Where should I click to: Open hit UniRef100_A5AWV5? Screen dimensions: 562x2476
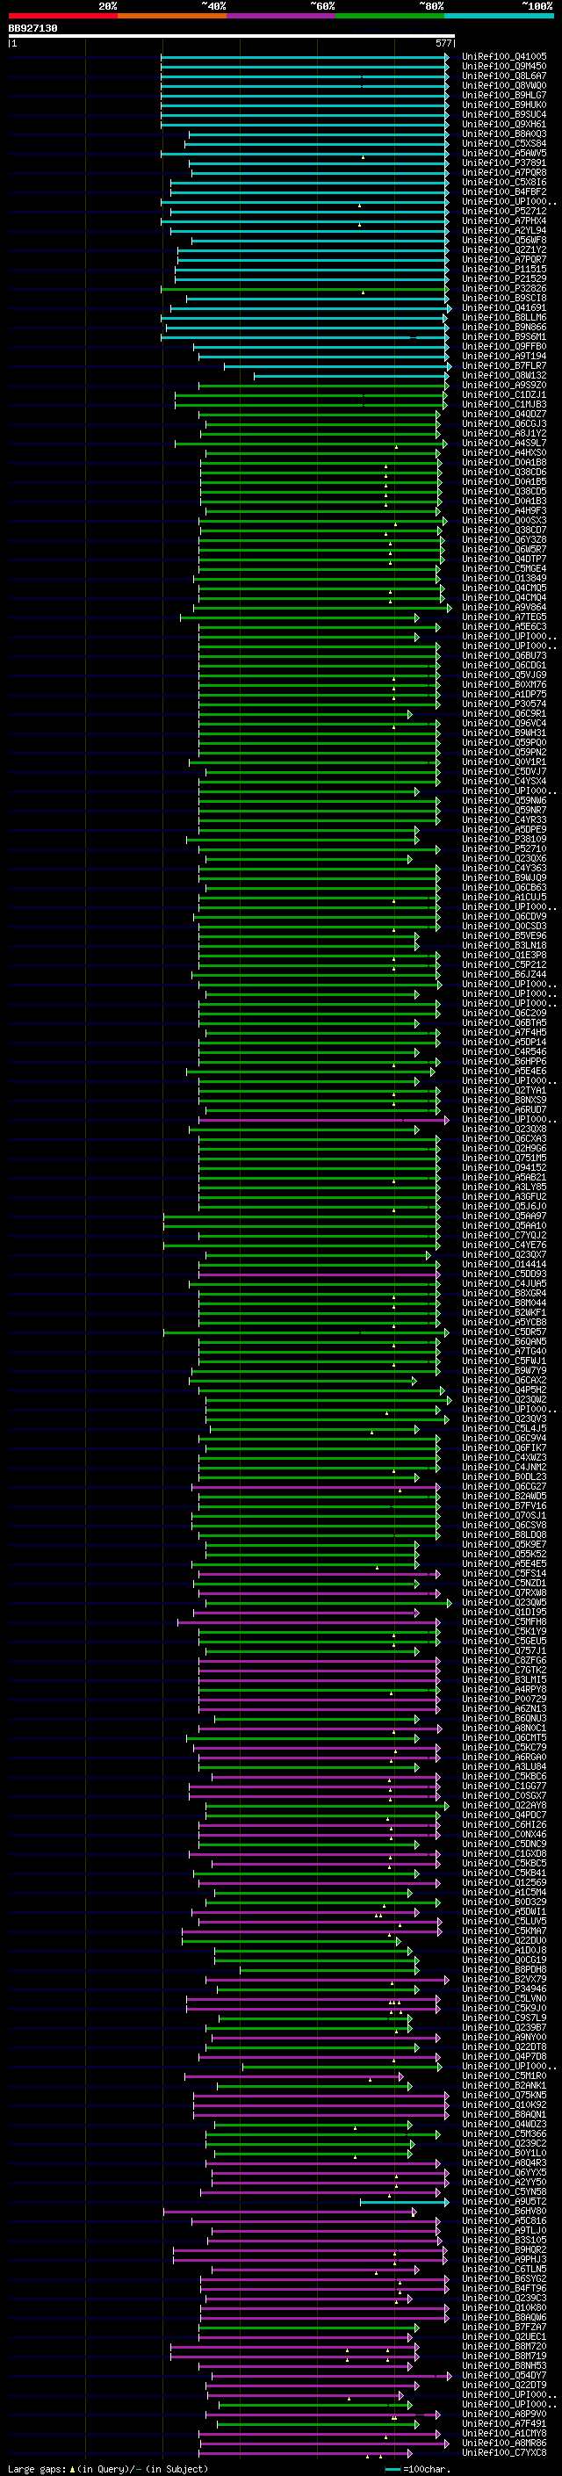tap(504, 153)
